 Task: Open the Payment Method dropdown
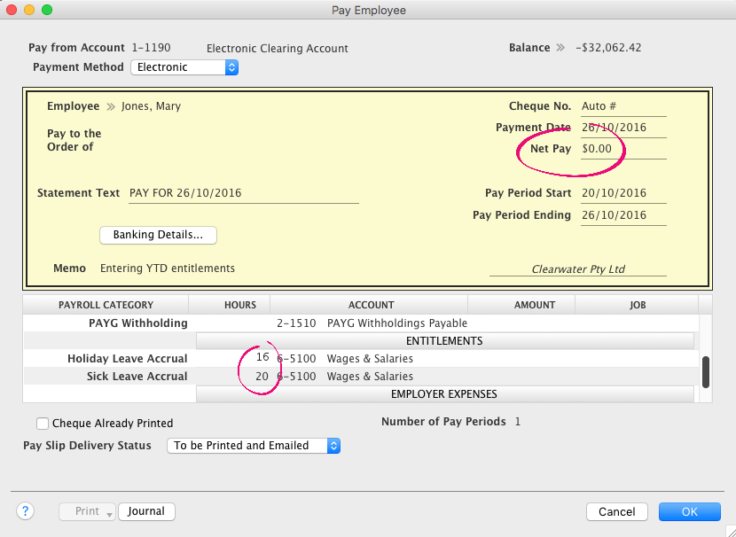pyautogui.click(x=184, y=67)
